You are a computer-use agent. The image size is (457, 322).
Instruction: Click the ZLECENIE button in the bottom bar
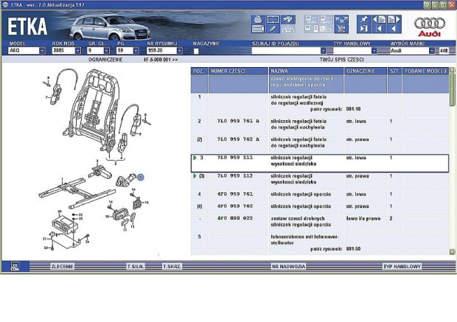tap(63, 266)
